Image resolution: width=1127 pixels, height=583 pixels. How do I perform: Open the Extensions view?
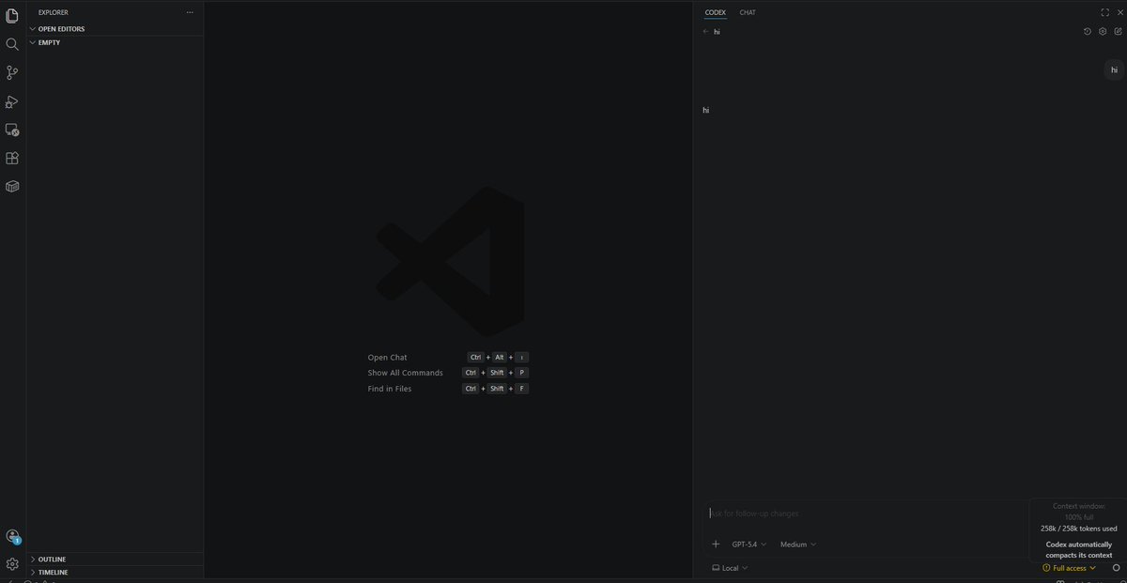[12, 158]
